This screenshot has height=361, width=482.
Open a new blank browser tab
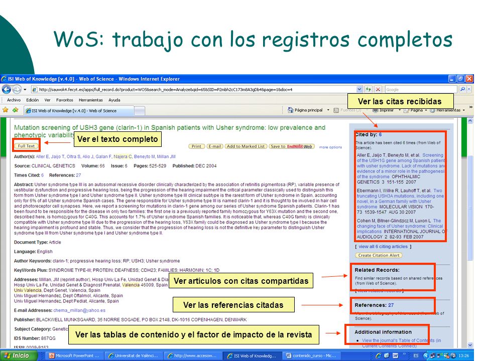click(x=140, y=111)
